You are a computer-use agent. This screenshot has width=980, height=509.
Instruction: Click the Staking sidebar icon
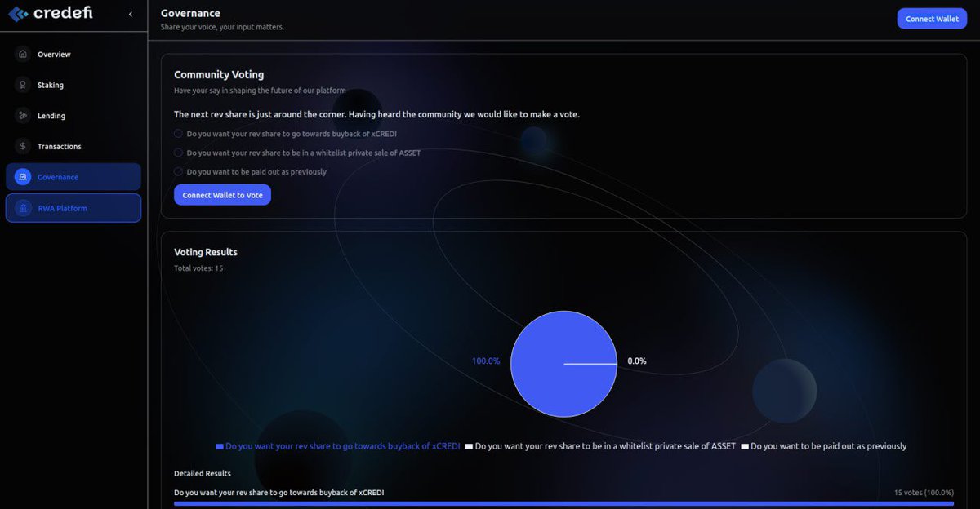23,85
